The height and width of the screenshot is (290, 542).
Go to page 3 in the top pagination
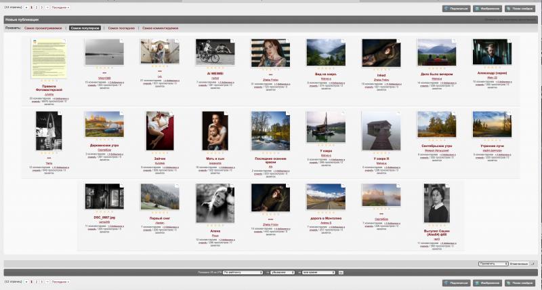[x=41, y=7]
